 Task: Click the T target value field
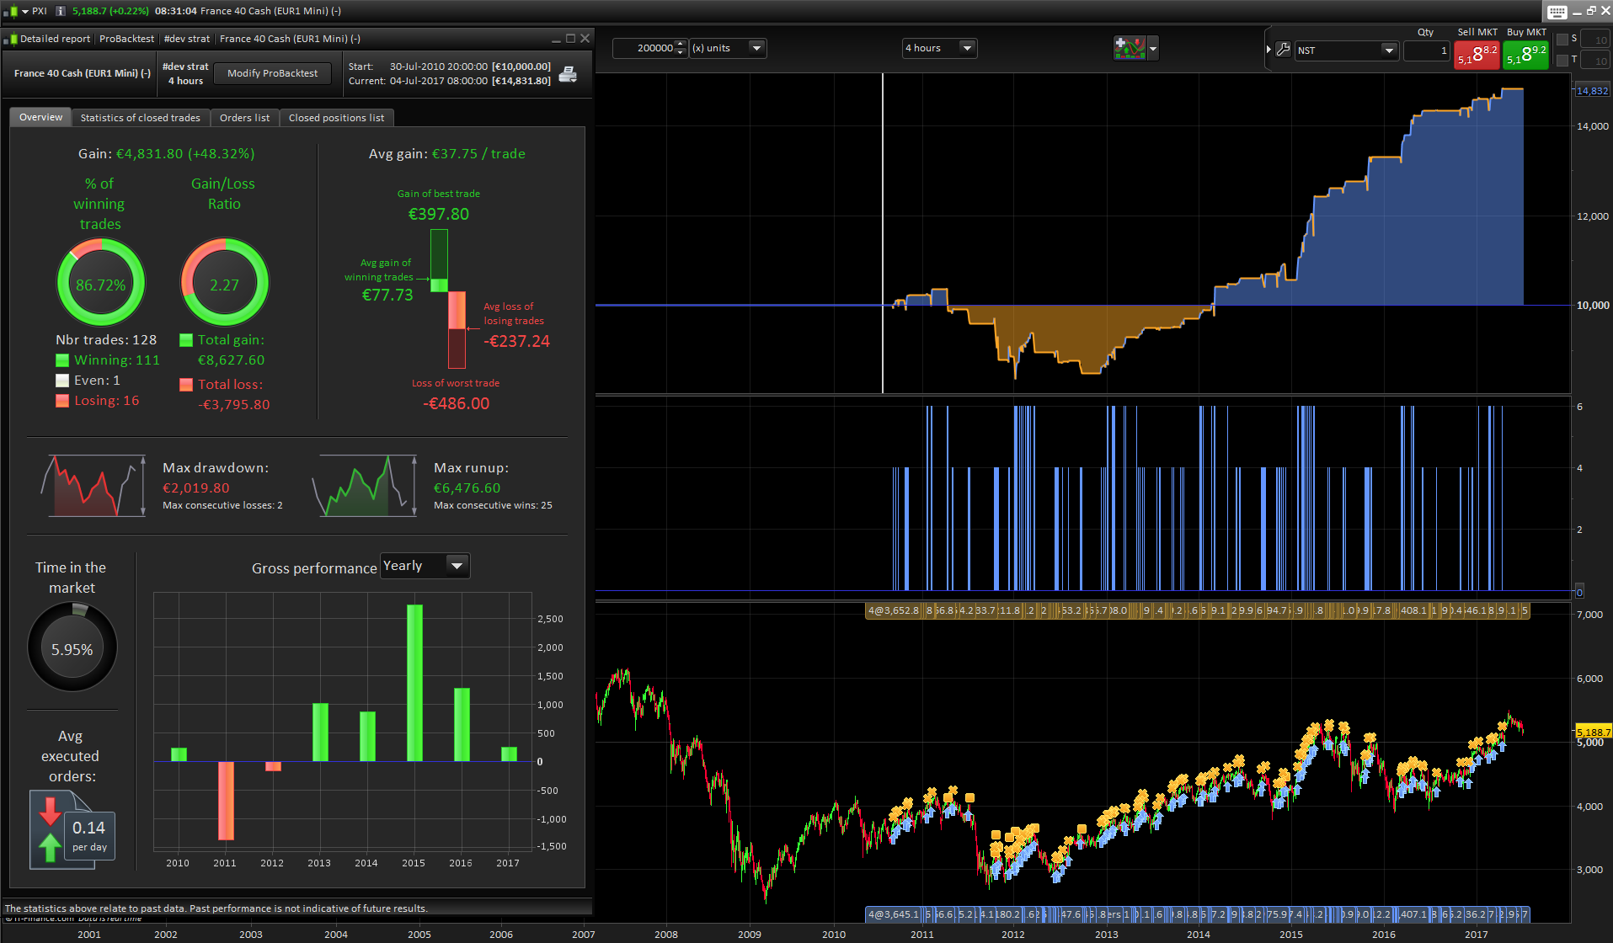tap(1596, 61)
